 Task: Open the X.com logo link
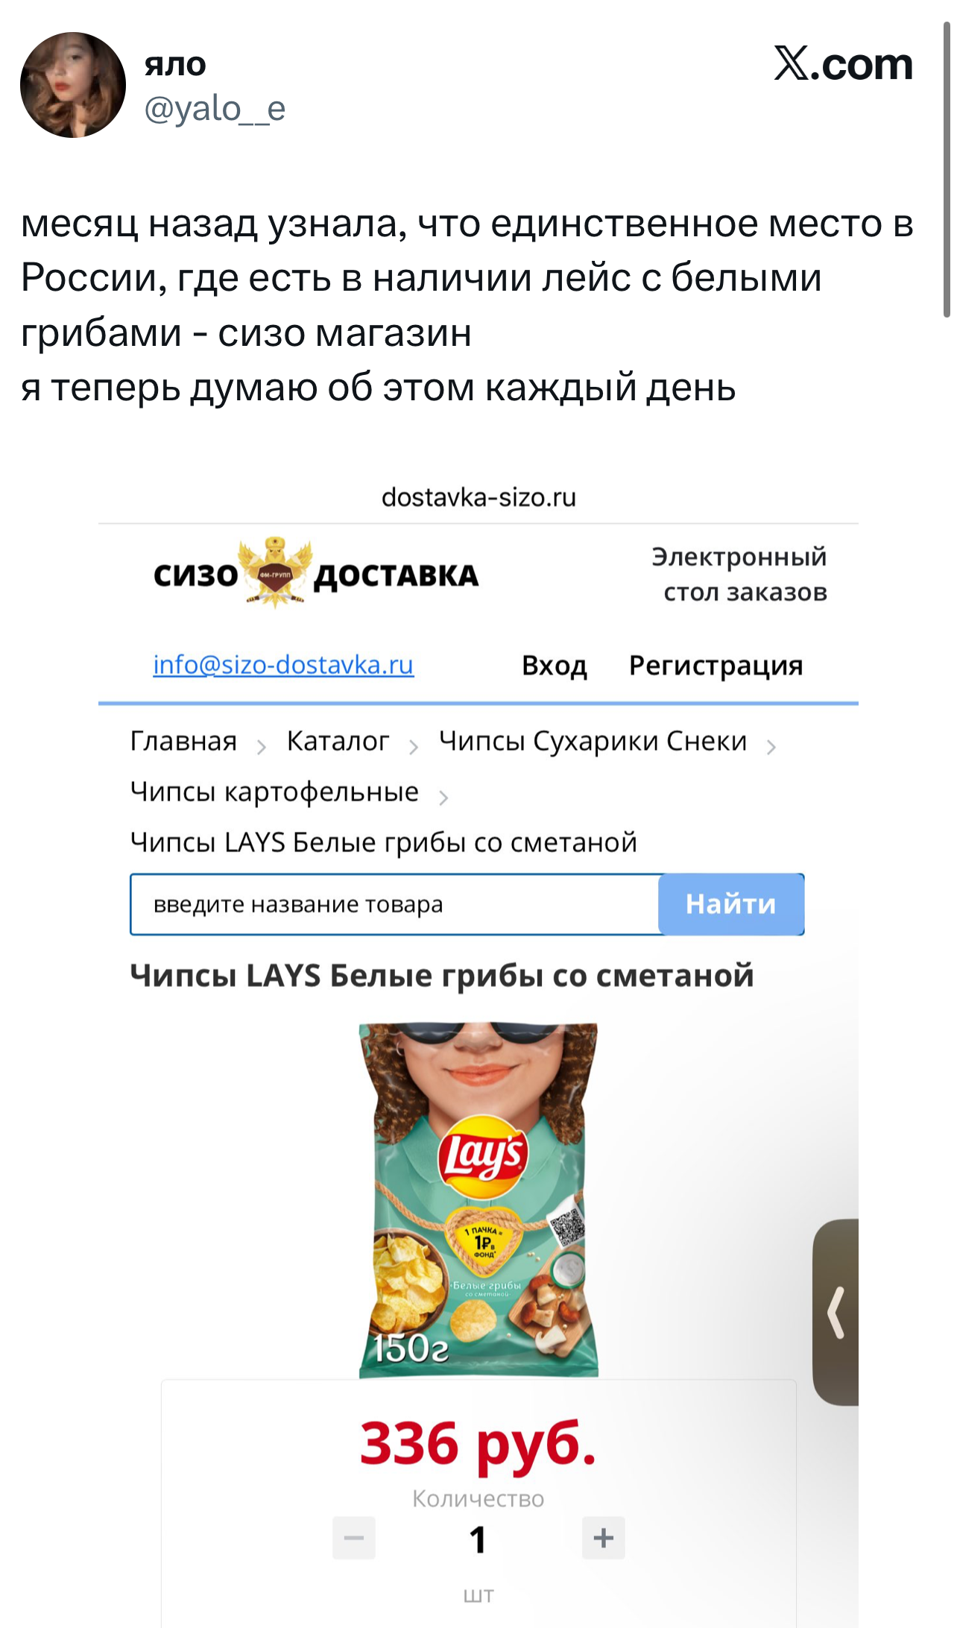[x=843, y=63]
